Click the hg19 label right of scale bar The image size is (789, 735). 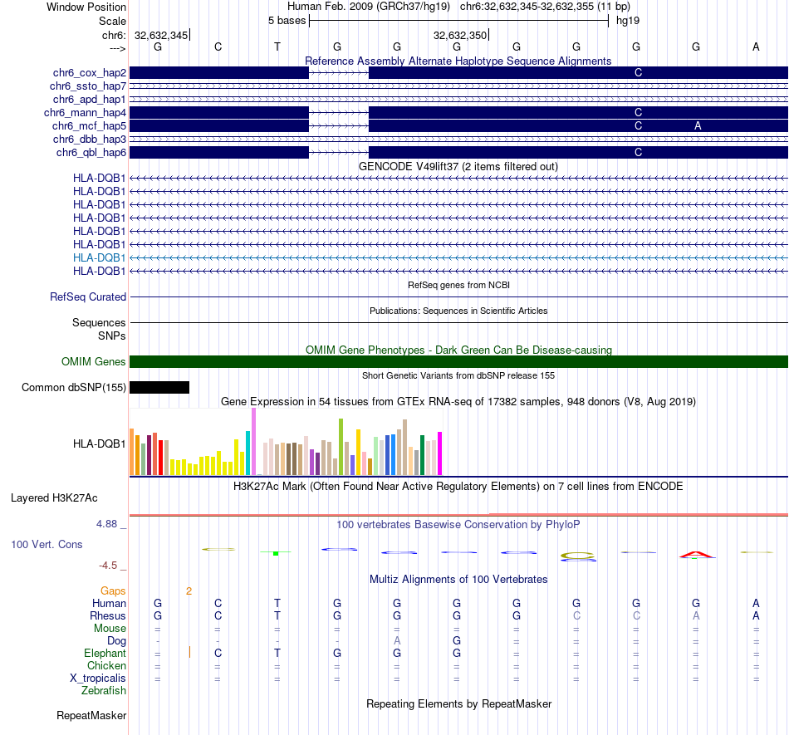pyautogui.click(x=628, y=21)
